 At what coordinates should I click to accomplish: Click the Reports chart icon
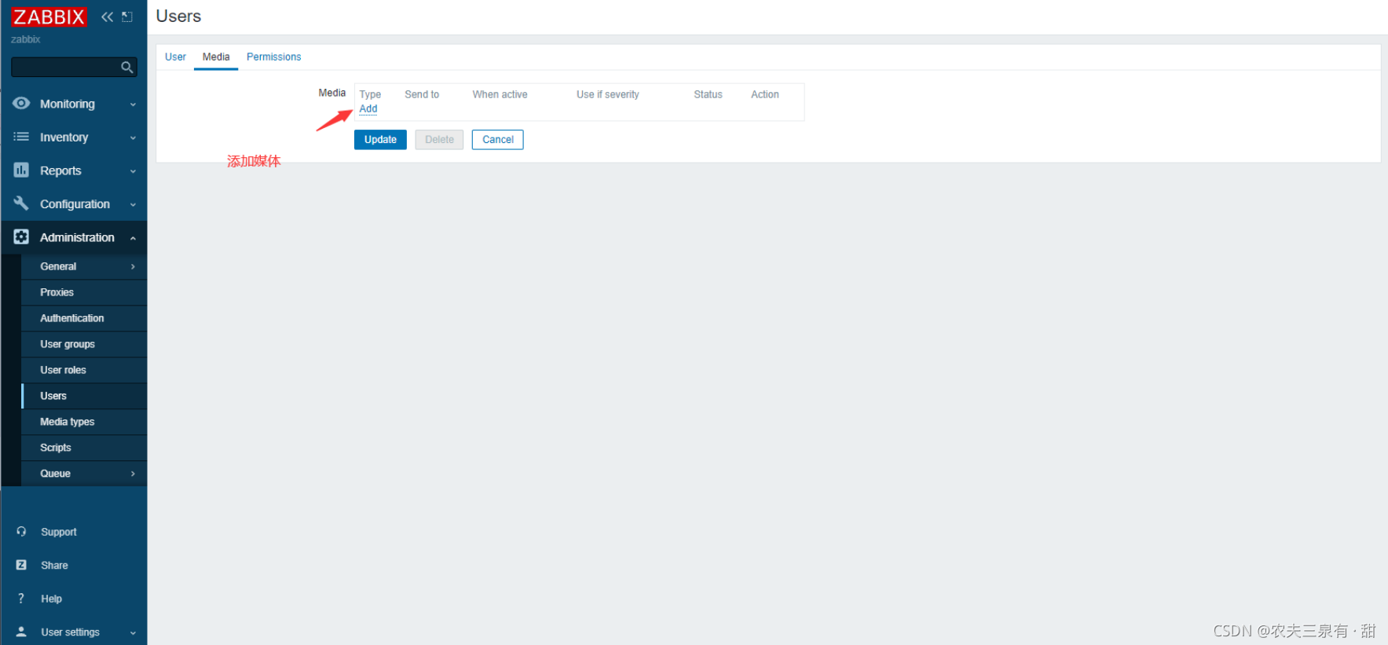tap(21, 170)
